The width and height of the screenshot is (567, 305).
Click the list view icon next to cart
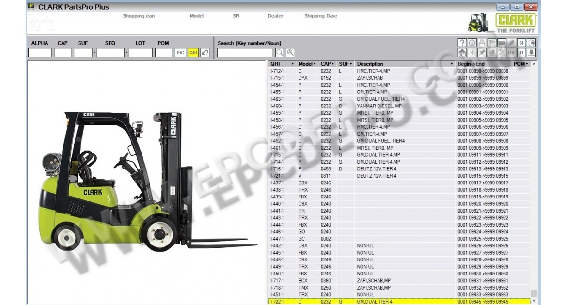pyautogui.click(x=502, y=43)
